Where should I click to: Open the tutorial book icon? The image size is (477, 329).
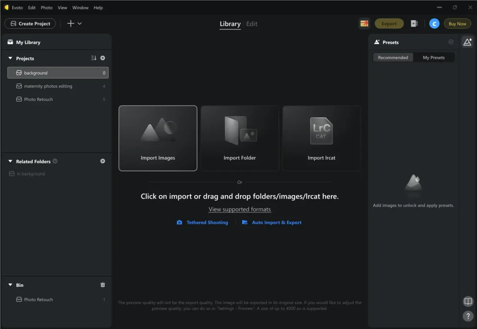tap(468, 302)
